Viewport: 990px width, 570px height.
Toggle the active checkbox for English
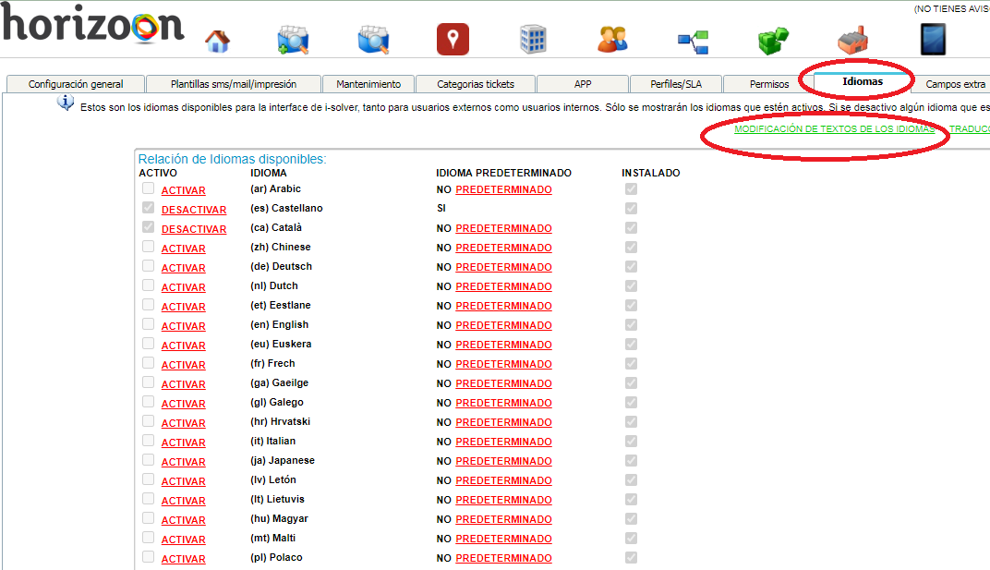149,324
